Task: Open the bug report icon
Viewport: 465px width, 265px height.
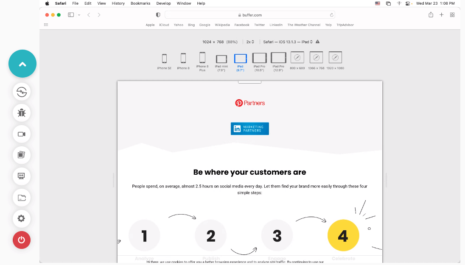Action: [22, 113]
